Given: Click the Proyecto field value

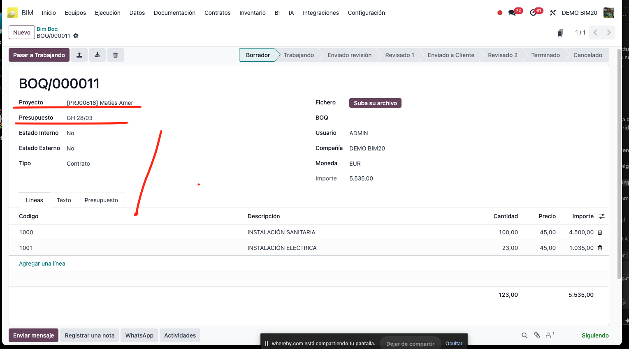Looking at the screenshot, I should click(100, 103).
